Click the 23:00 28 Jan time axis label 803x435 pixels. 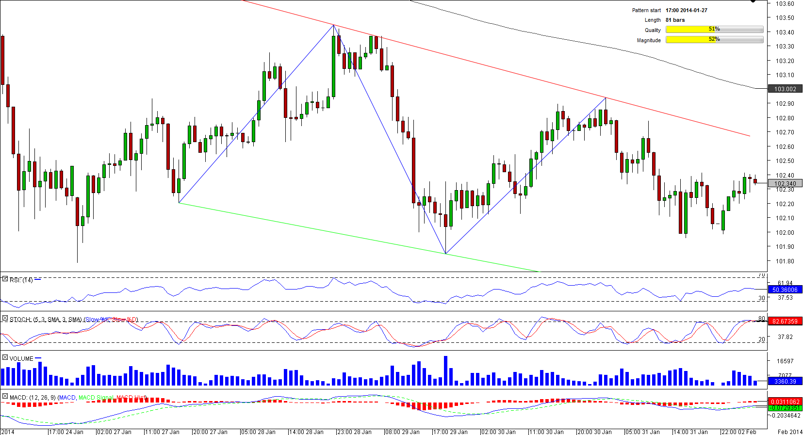355,432
